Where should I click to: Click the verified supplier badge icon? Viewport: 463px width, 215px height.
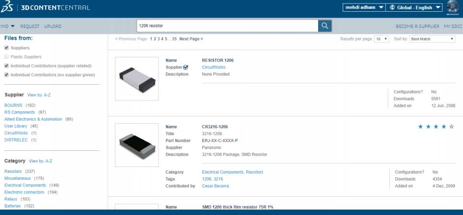tap(186, 67)
